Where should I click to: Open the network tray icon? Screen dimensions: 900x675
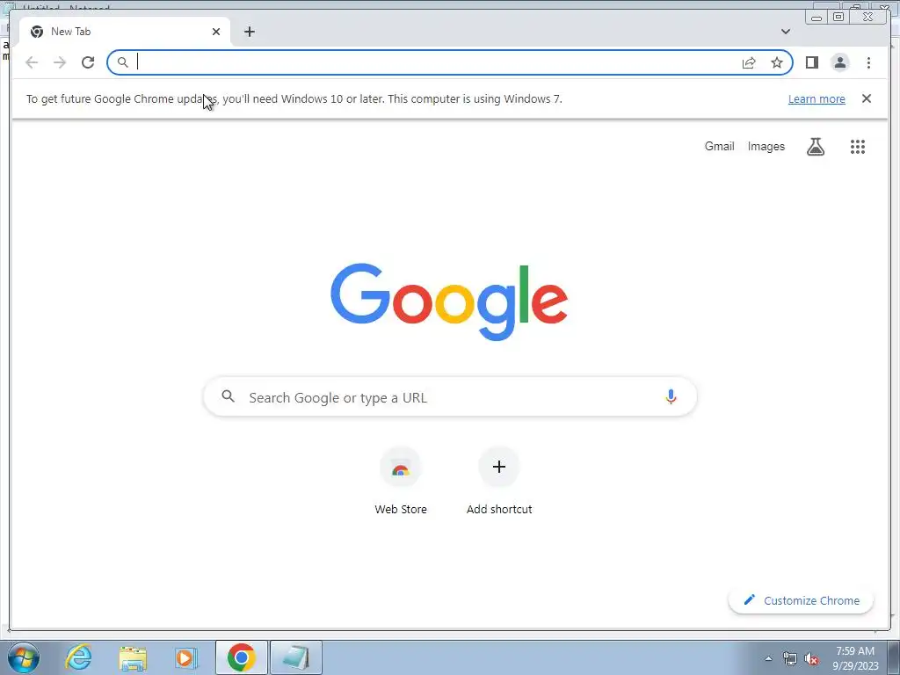tap(790, 658)
